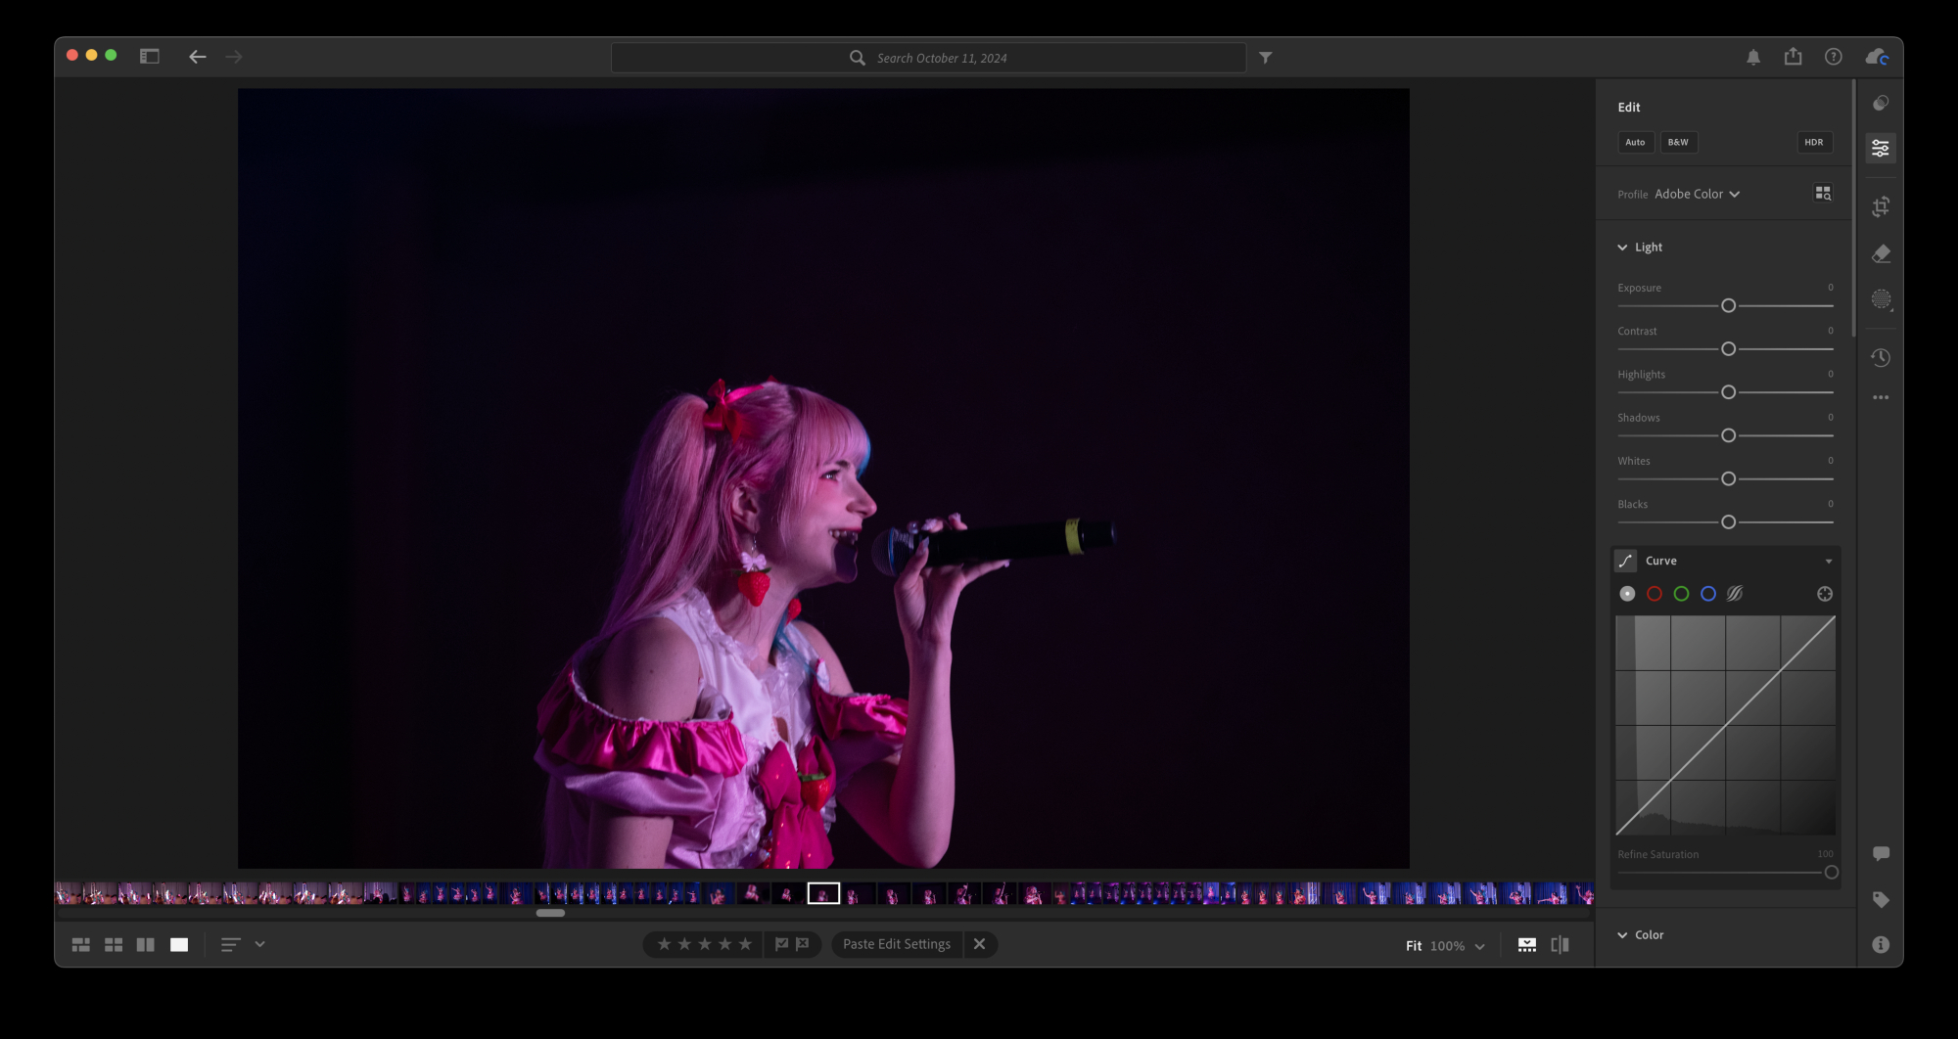The width and height of the screenshot is (1958, 1039).
Task: Open the Adobe Color profile dropdown
Action: [1697, 195]
